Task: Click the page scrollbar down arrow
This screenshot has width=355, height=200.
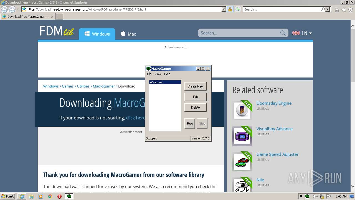Action: (353, 187)
